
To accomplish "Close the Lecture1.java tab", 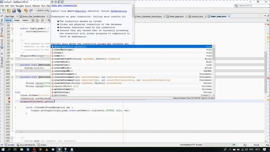I will (205, 16).
